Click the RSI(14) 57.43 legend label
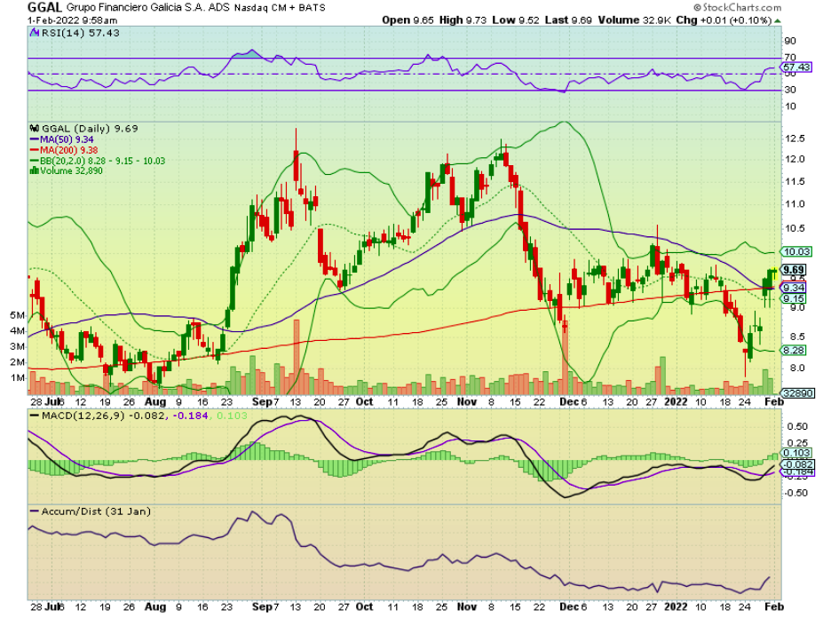 [80, 33]
